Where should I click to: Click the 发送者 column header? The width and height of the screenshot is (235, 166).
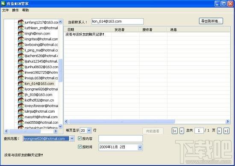pos(125,29)
